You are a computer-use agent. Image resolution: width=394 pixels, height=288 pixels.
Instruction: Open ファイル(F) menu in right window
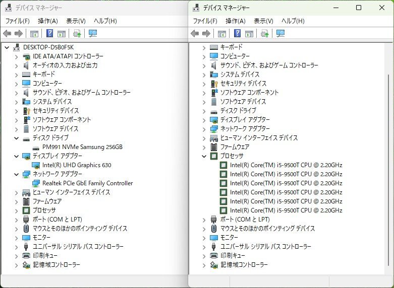coord(205,21)
